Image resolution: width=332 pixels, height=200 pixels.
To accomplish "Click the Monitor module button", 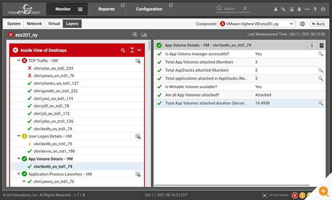I will point(67,9).
